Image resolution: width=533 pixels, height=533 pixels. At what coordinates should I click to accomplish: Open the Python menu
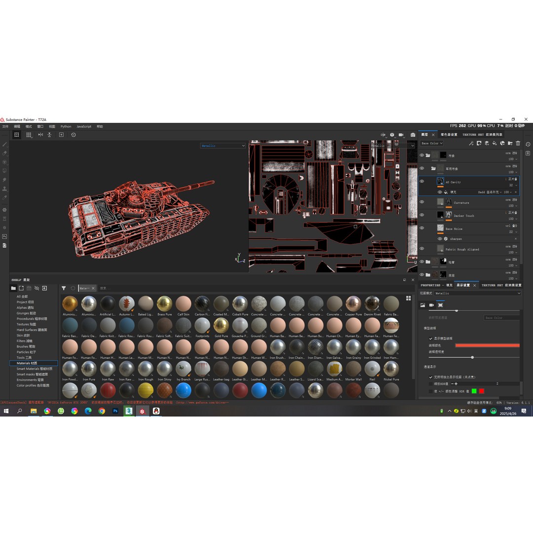click(x=66, y=126)
